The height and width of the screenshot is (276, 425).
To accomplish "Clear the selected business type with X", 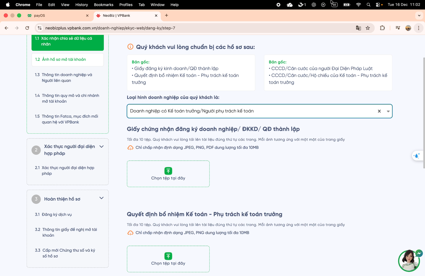I will pos(379,111).
